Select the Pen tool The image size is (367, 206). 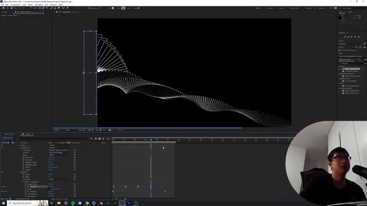[x=44, y=8]
